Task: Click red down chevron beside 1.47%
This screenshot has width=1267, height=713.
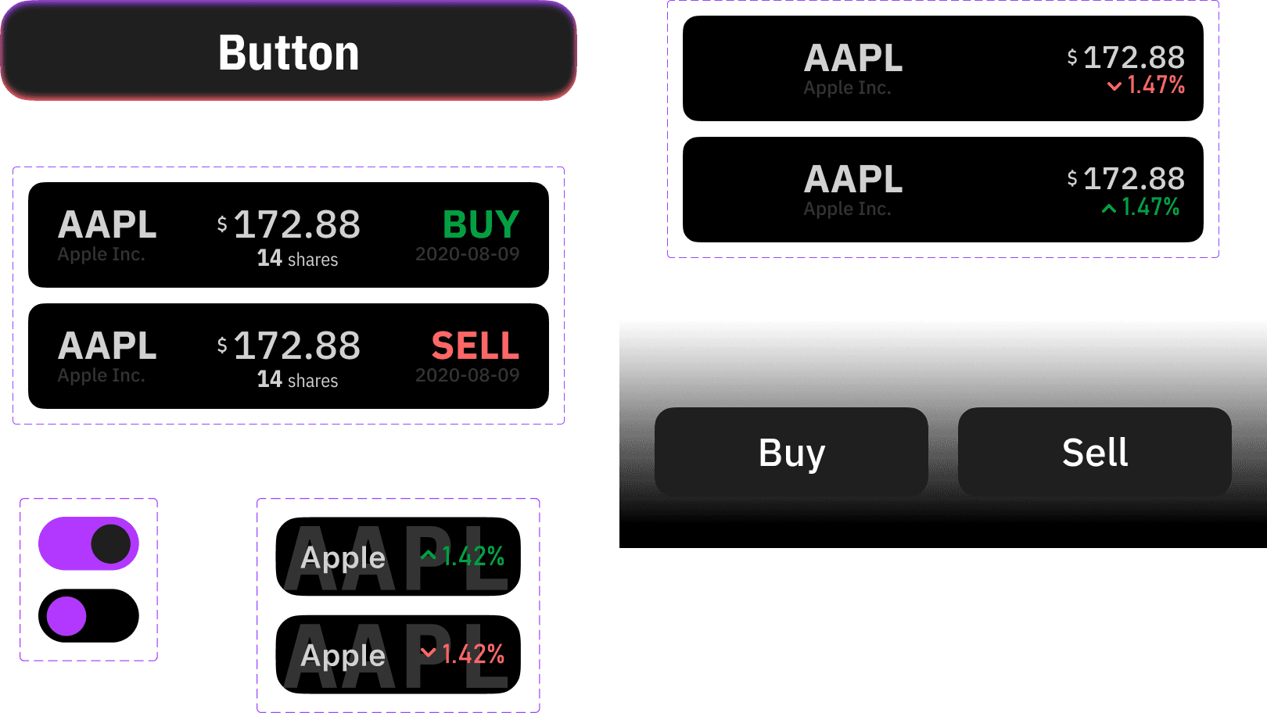Action: 1114,86
